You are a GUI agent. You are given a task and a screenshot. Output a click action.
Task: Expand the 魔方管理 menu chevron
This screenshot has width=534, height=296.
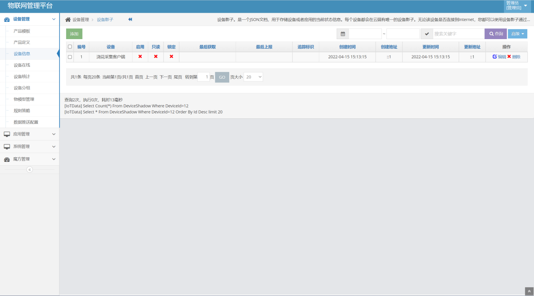coord(54,159)
